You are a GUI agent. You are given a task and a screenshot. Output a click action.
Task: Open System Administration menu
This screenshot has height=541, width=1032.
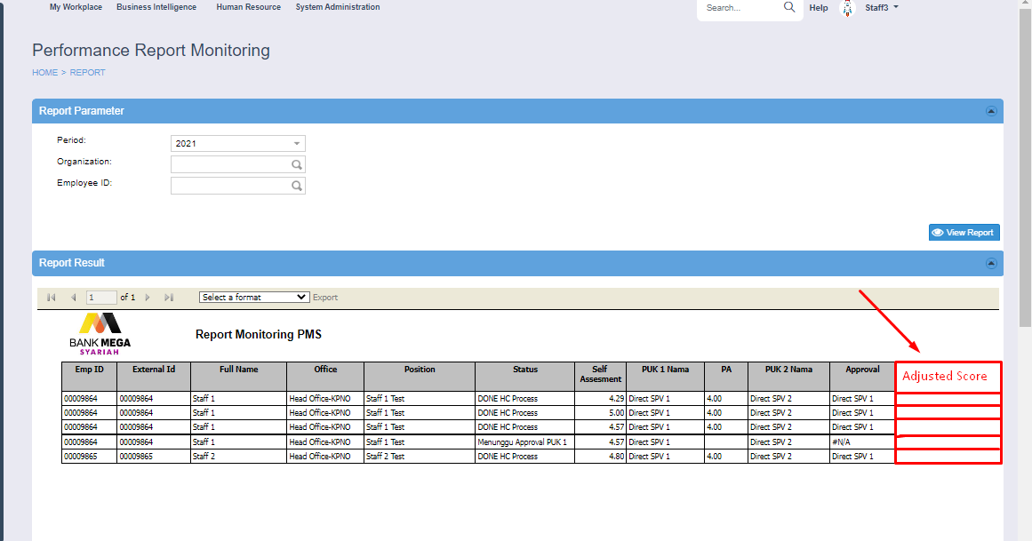338,7
